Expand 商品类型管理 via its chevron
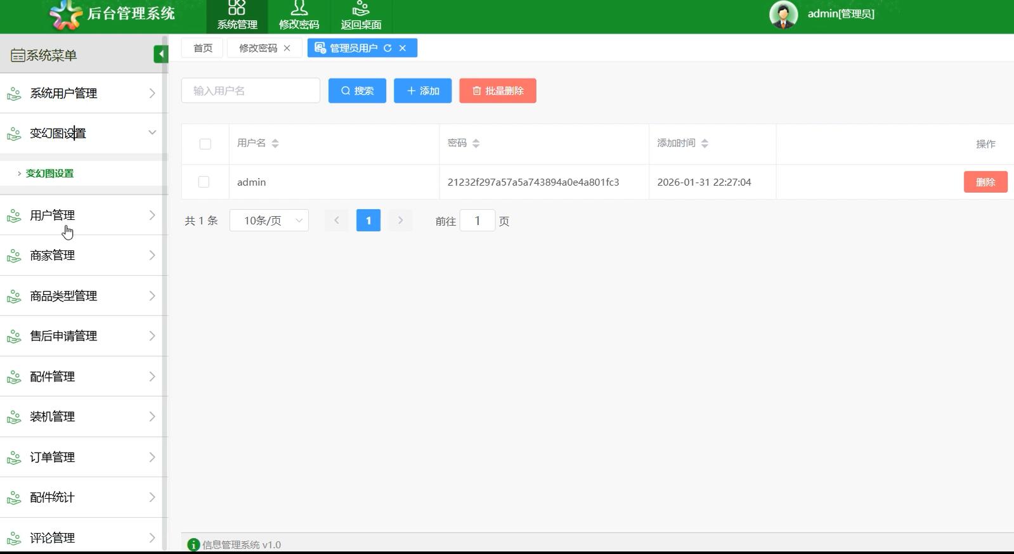The image size is (1014, 554). pyautogui.click(x=152, y=296)
